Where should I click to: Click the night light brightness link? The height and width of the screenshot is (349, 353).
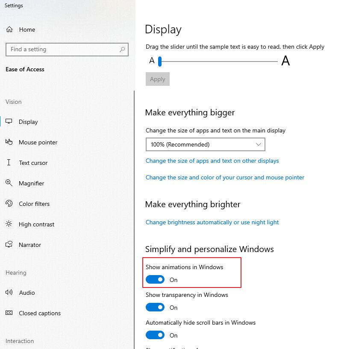click(212, 223)
